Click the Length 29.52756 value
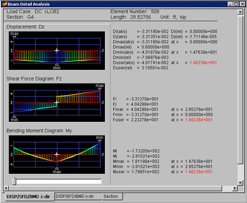The width and height of the screenshot is (247, 203). click(140, 17)
